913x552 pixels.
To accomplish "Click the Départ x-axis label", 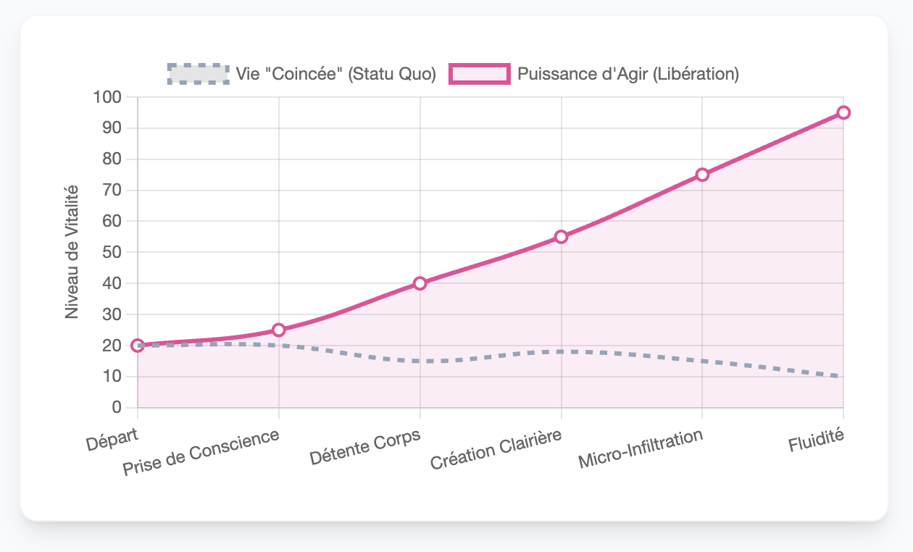I will pos(112,440).
